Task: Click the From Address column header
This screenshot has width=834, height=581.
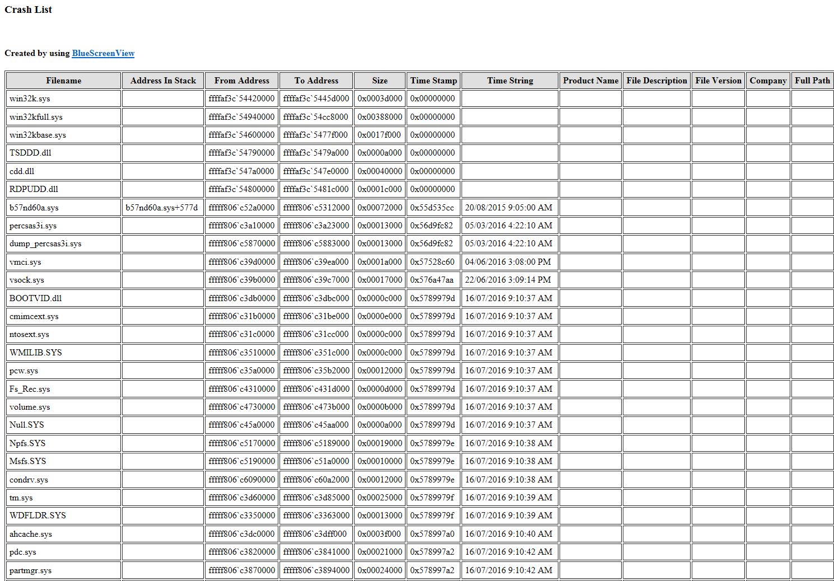Action: 241,81
